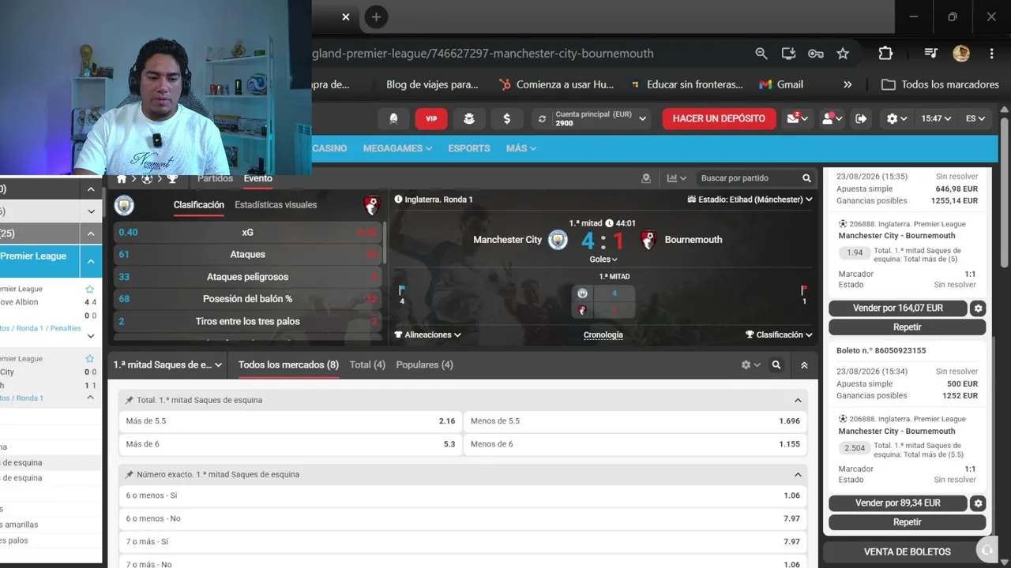Open the Chrome profile avatar
The height and width of the screenshot is (568, 1011).
961,54
